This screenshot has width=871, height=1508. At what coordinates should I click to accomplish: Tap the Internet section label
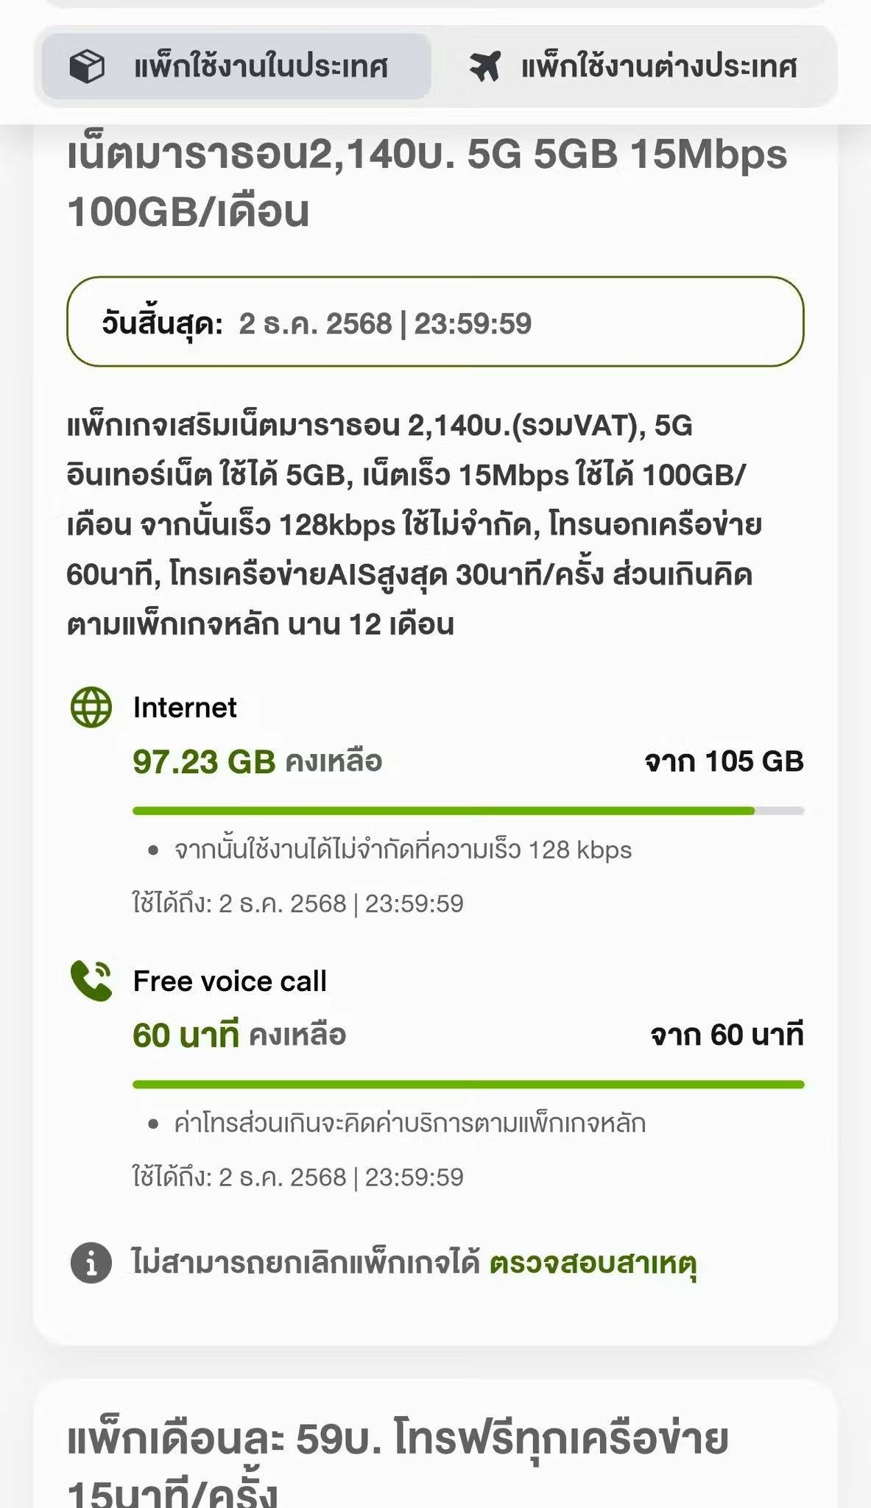(185, 708)
